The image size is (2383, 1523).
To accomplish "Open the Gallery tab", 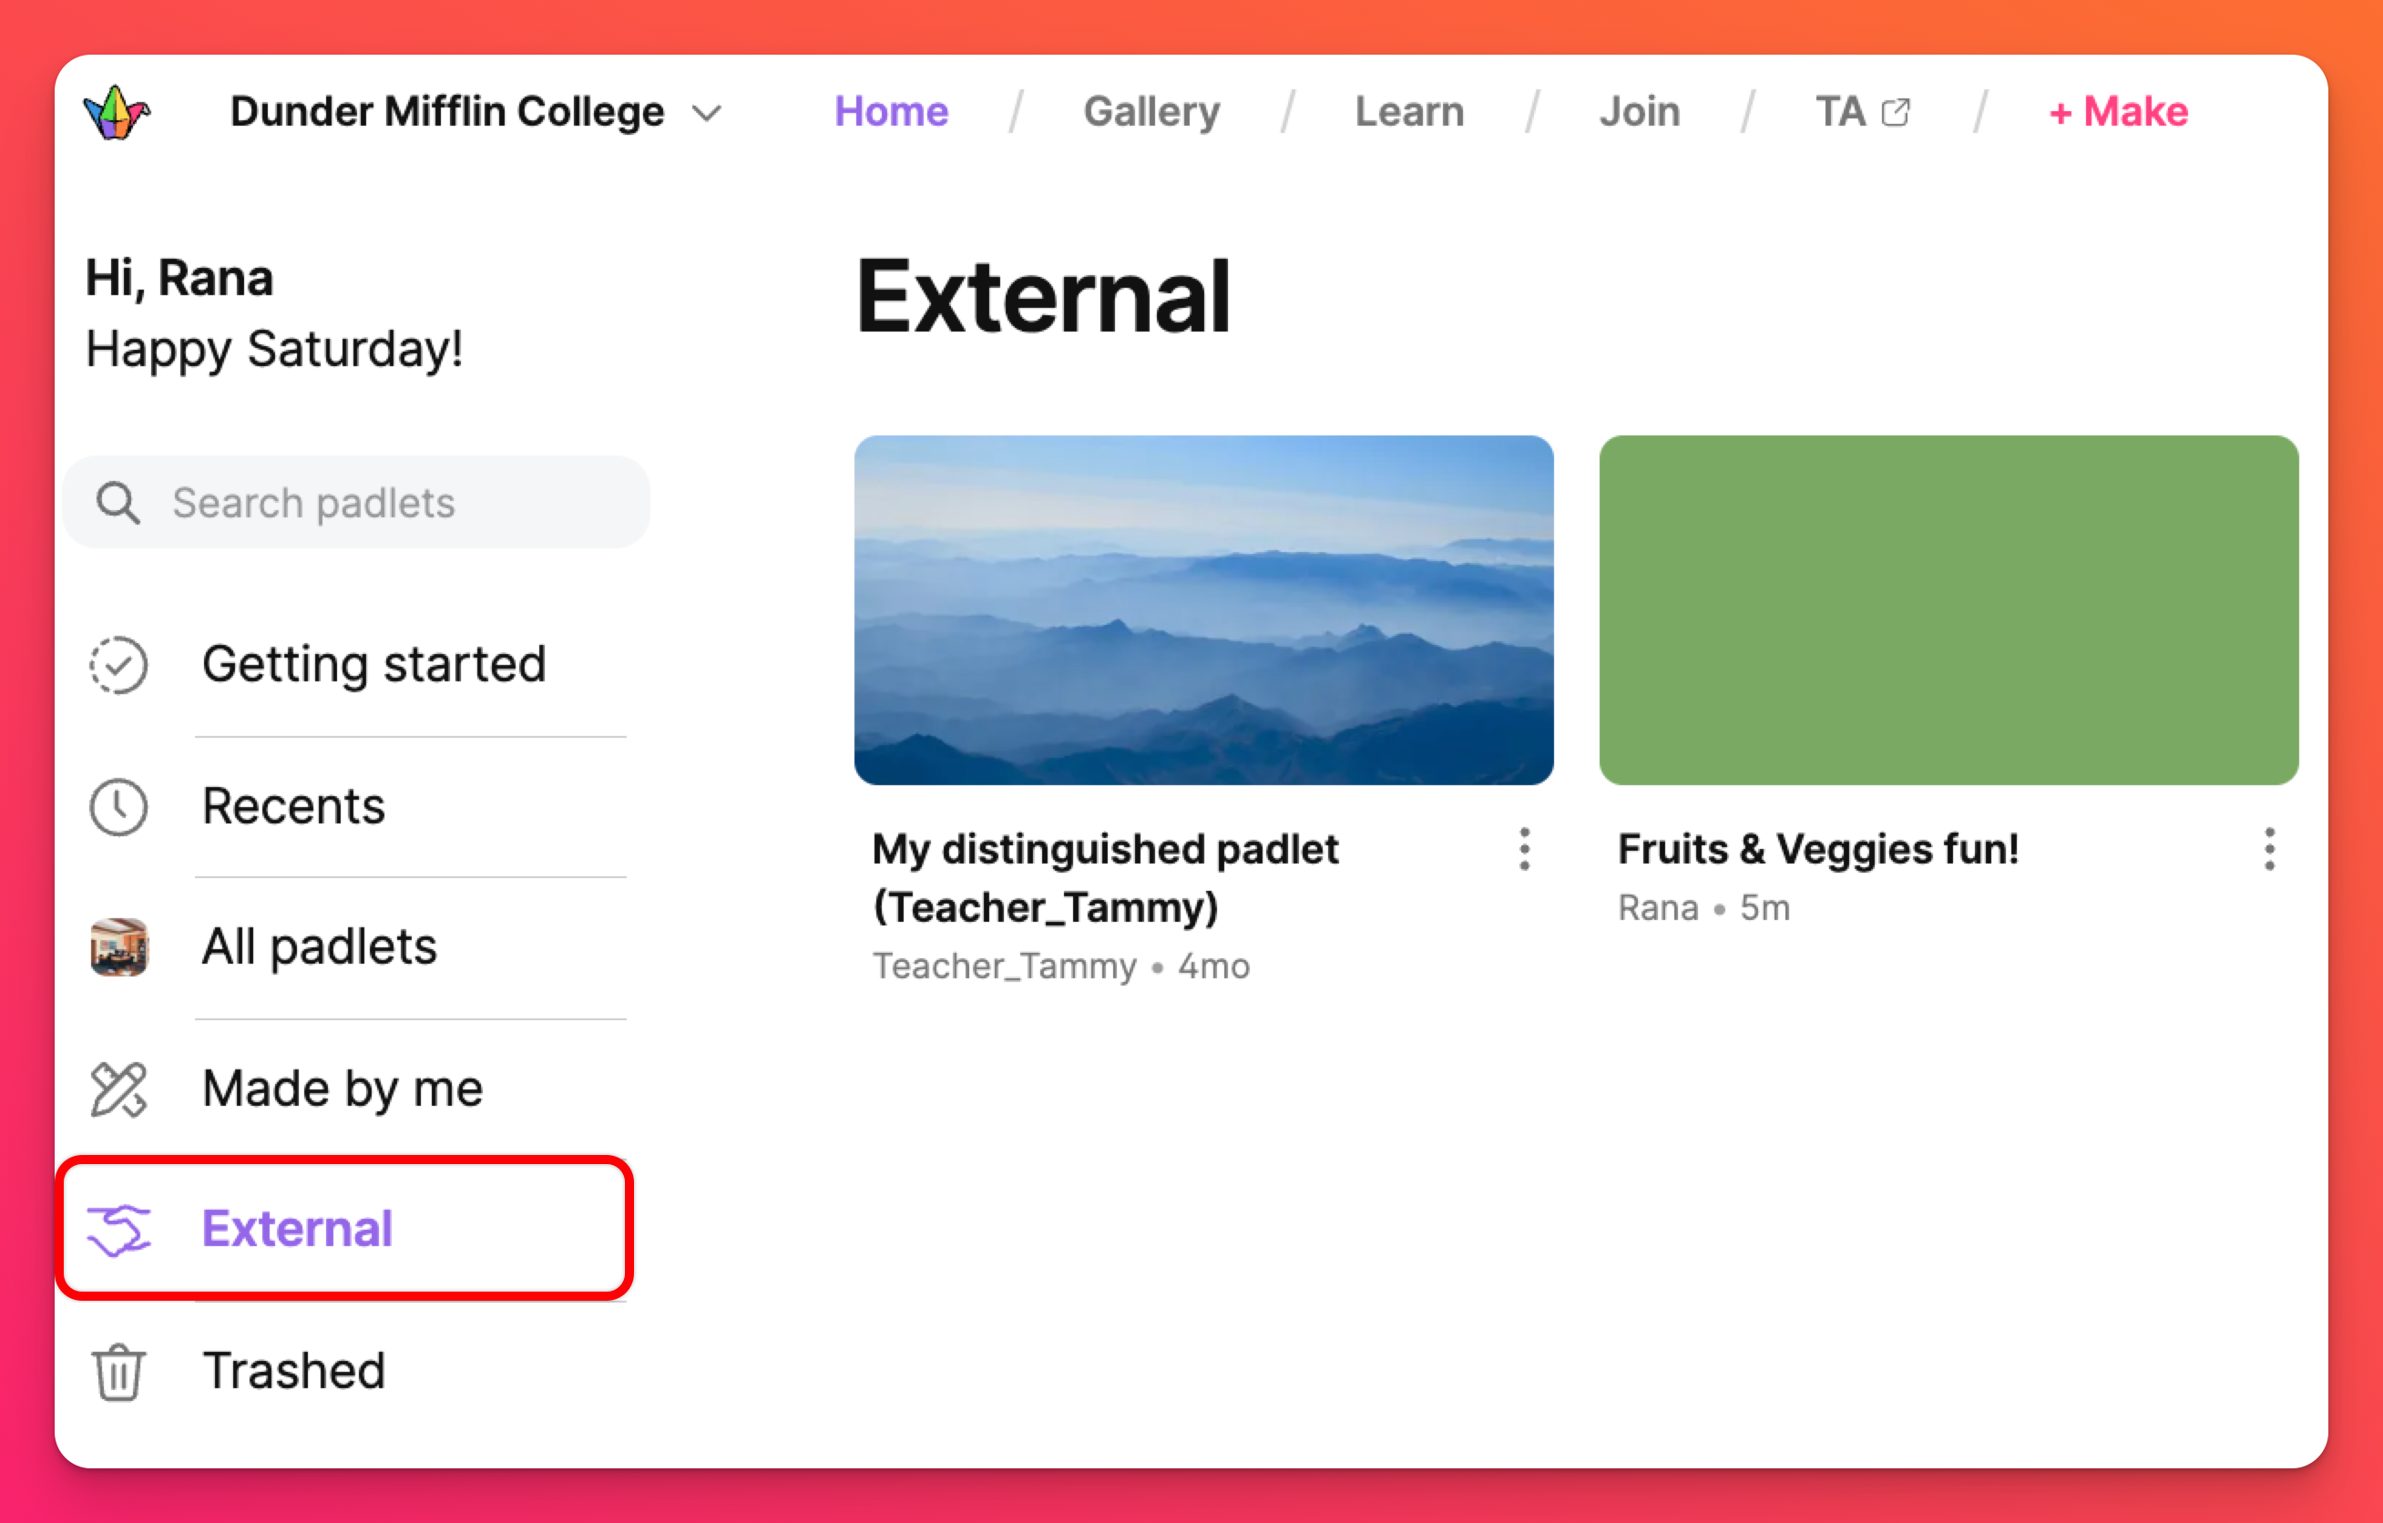I will click(1152, 112).
